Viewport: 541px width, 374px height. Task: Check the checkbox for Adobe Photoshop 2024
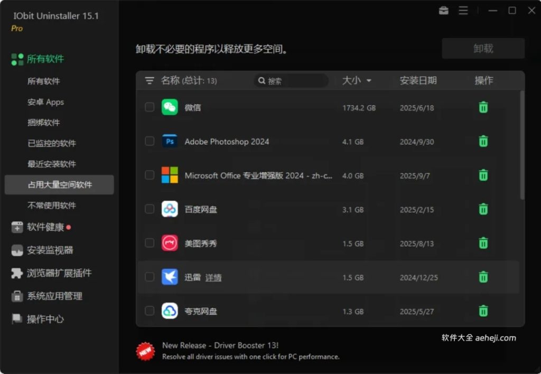149,141
